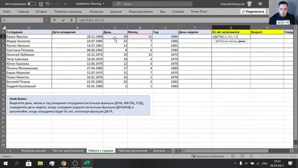Viewport: 298px width, 168px height.
Task: Open the Customize Quick Access Toolbar dropdown
Action: (x=65, y=4)
